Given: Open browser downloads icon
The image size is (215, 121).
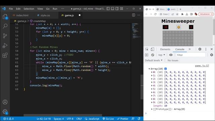Looking at the screenshot, I should [187, 14].
